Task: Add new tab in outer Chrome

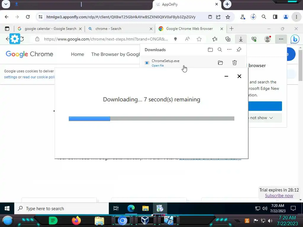Action: 227,4
